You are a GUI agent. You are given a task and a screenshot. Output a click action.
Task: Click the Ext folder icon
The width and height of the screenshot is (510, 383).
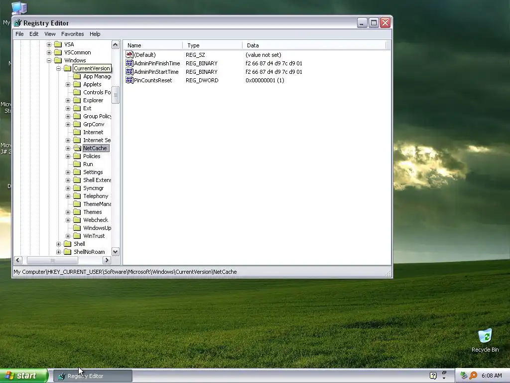[77, 108]
